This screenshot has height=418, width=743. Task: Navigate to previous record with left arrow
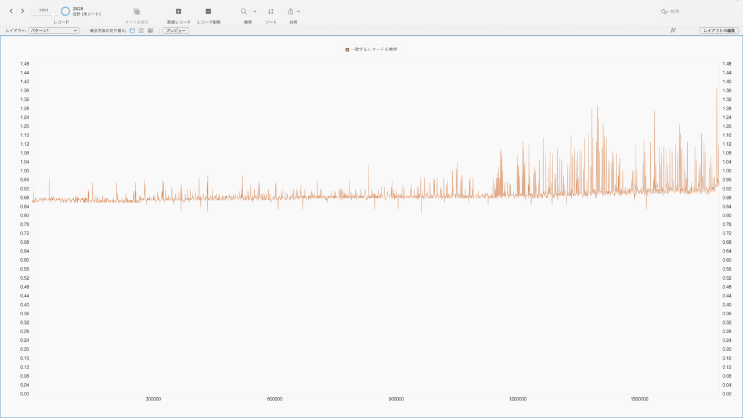pos(11,10)
